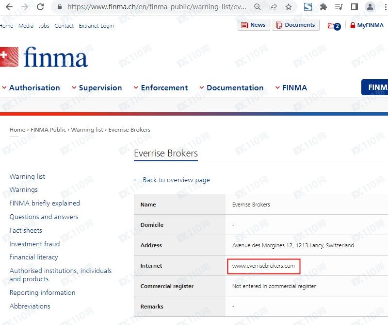Open the folder icon with badge 2
The image size is (388, 325).
[x=334, y=26]
